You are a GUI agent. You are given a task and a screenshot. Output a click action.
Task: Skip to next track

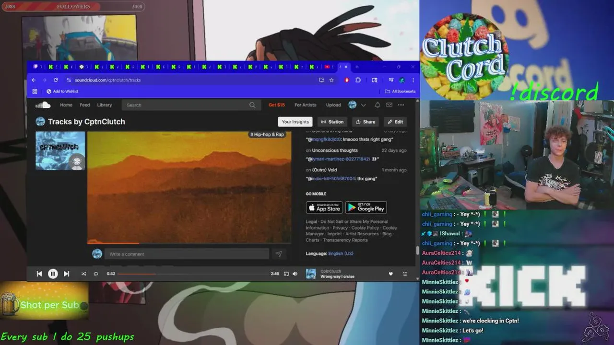(67, 274)
